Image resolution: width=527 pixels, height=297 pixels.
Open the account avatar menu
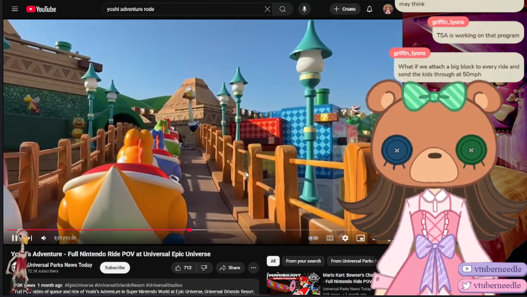pos(388,9)
